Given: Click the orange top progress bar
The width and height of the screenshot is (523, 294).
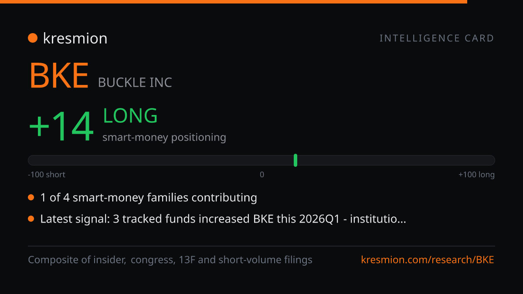Looking at the screenshot, I should pyautogui.click(x=234, y=2).
